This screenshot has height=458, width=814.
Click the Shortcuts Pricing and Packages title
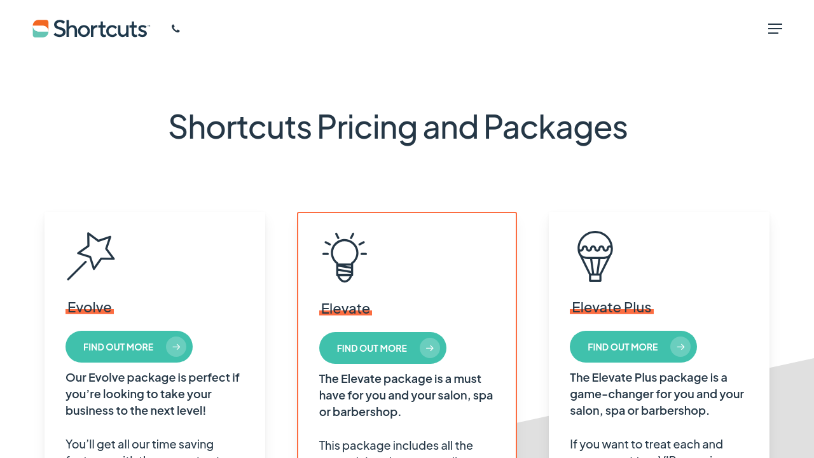[x=398, y=126]
